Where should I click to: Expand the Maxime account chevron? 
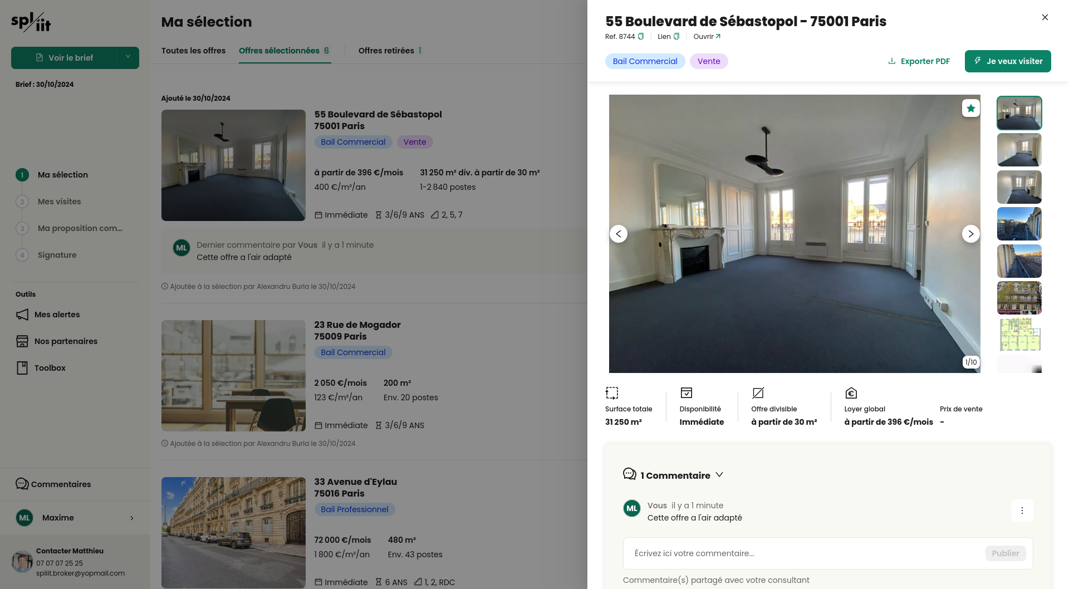point(132,518)
